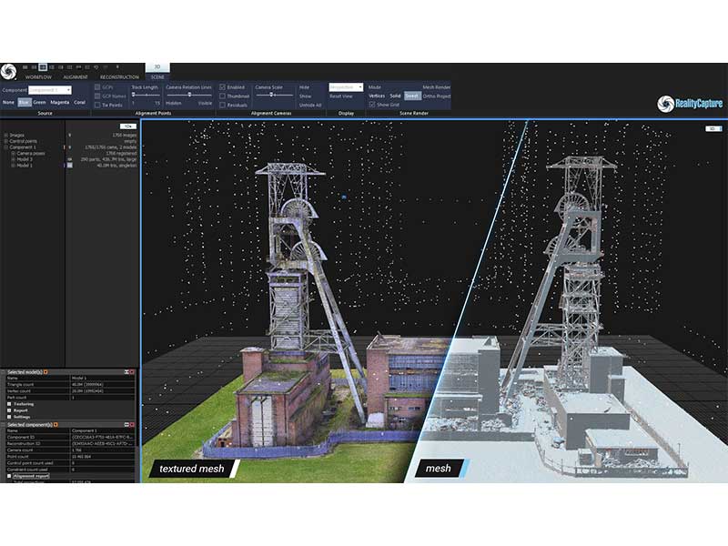This screenshot has height=546, width=728.
Task: Toggle the Report section checkbox
Action: tap(9, 410)
